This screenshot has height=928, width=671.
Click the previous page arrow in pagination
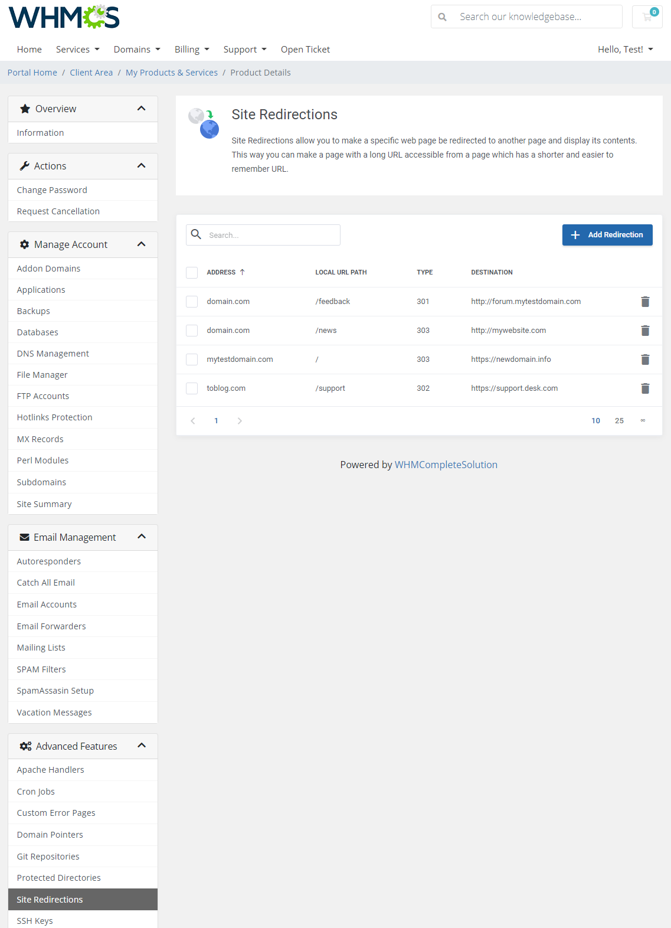(193, 421)
